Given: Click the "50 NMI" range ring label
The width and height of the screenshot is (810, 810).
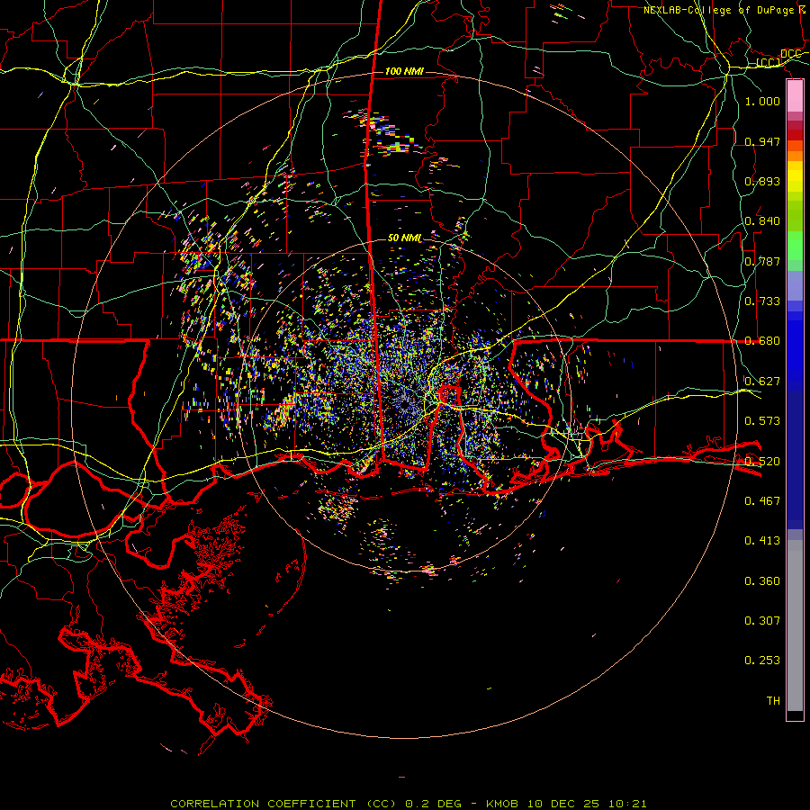Looking at the screenshot, I should pyautogui.click(x=404, y=238).
